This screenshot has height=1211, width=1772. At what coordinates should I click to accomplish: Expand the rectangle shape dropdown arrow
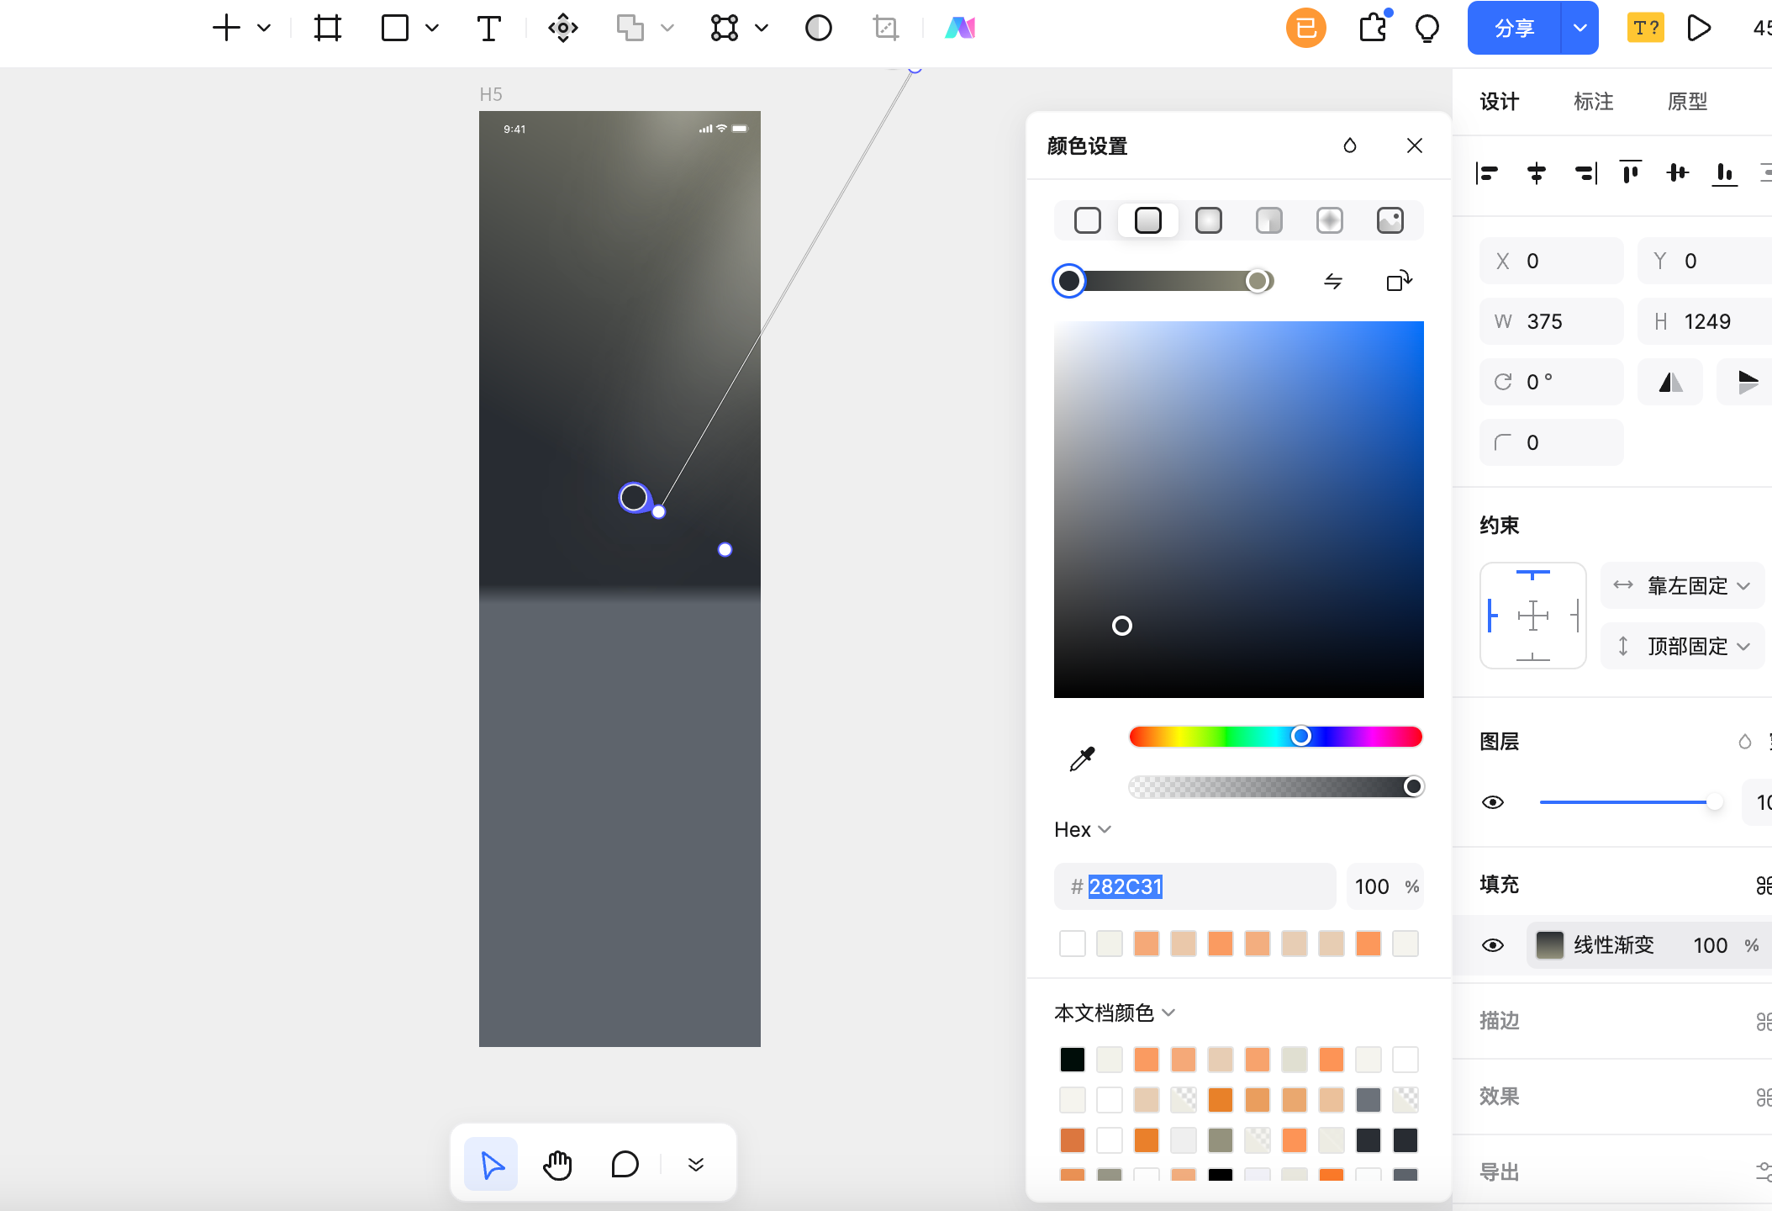431,28
